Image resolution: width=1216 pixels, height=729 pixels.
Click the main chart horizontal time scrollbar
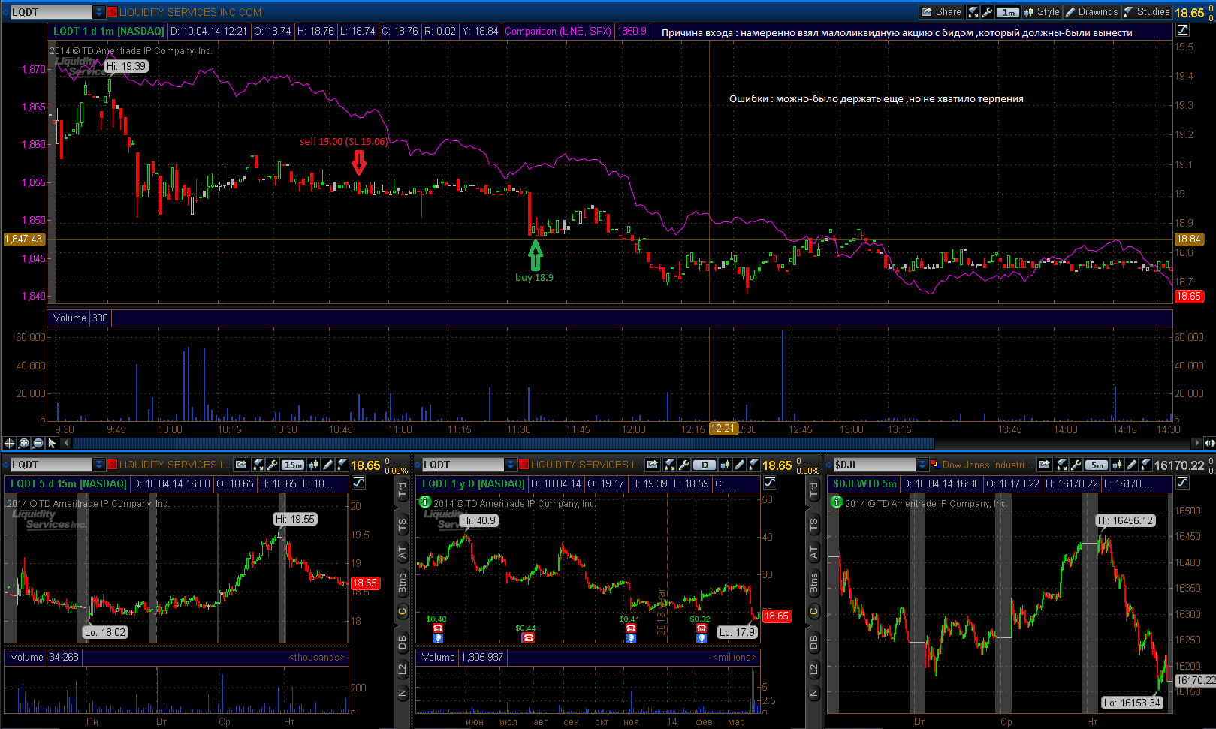coord(503,443)
